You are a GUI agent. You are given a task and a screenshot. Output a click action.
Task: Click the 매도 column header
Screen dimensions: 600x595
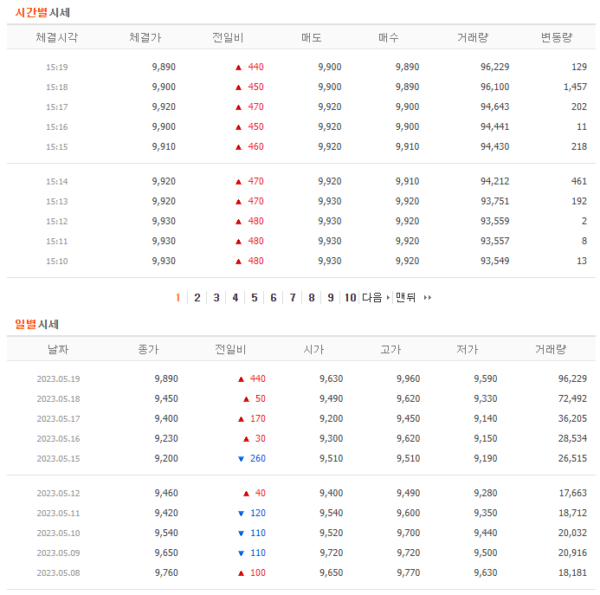[x=311, y=37]
